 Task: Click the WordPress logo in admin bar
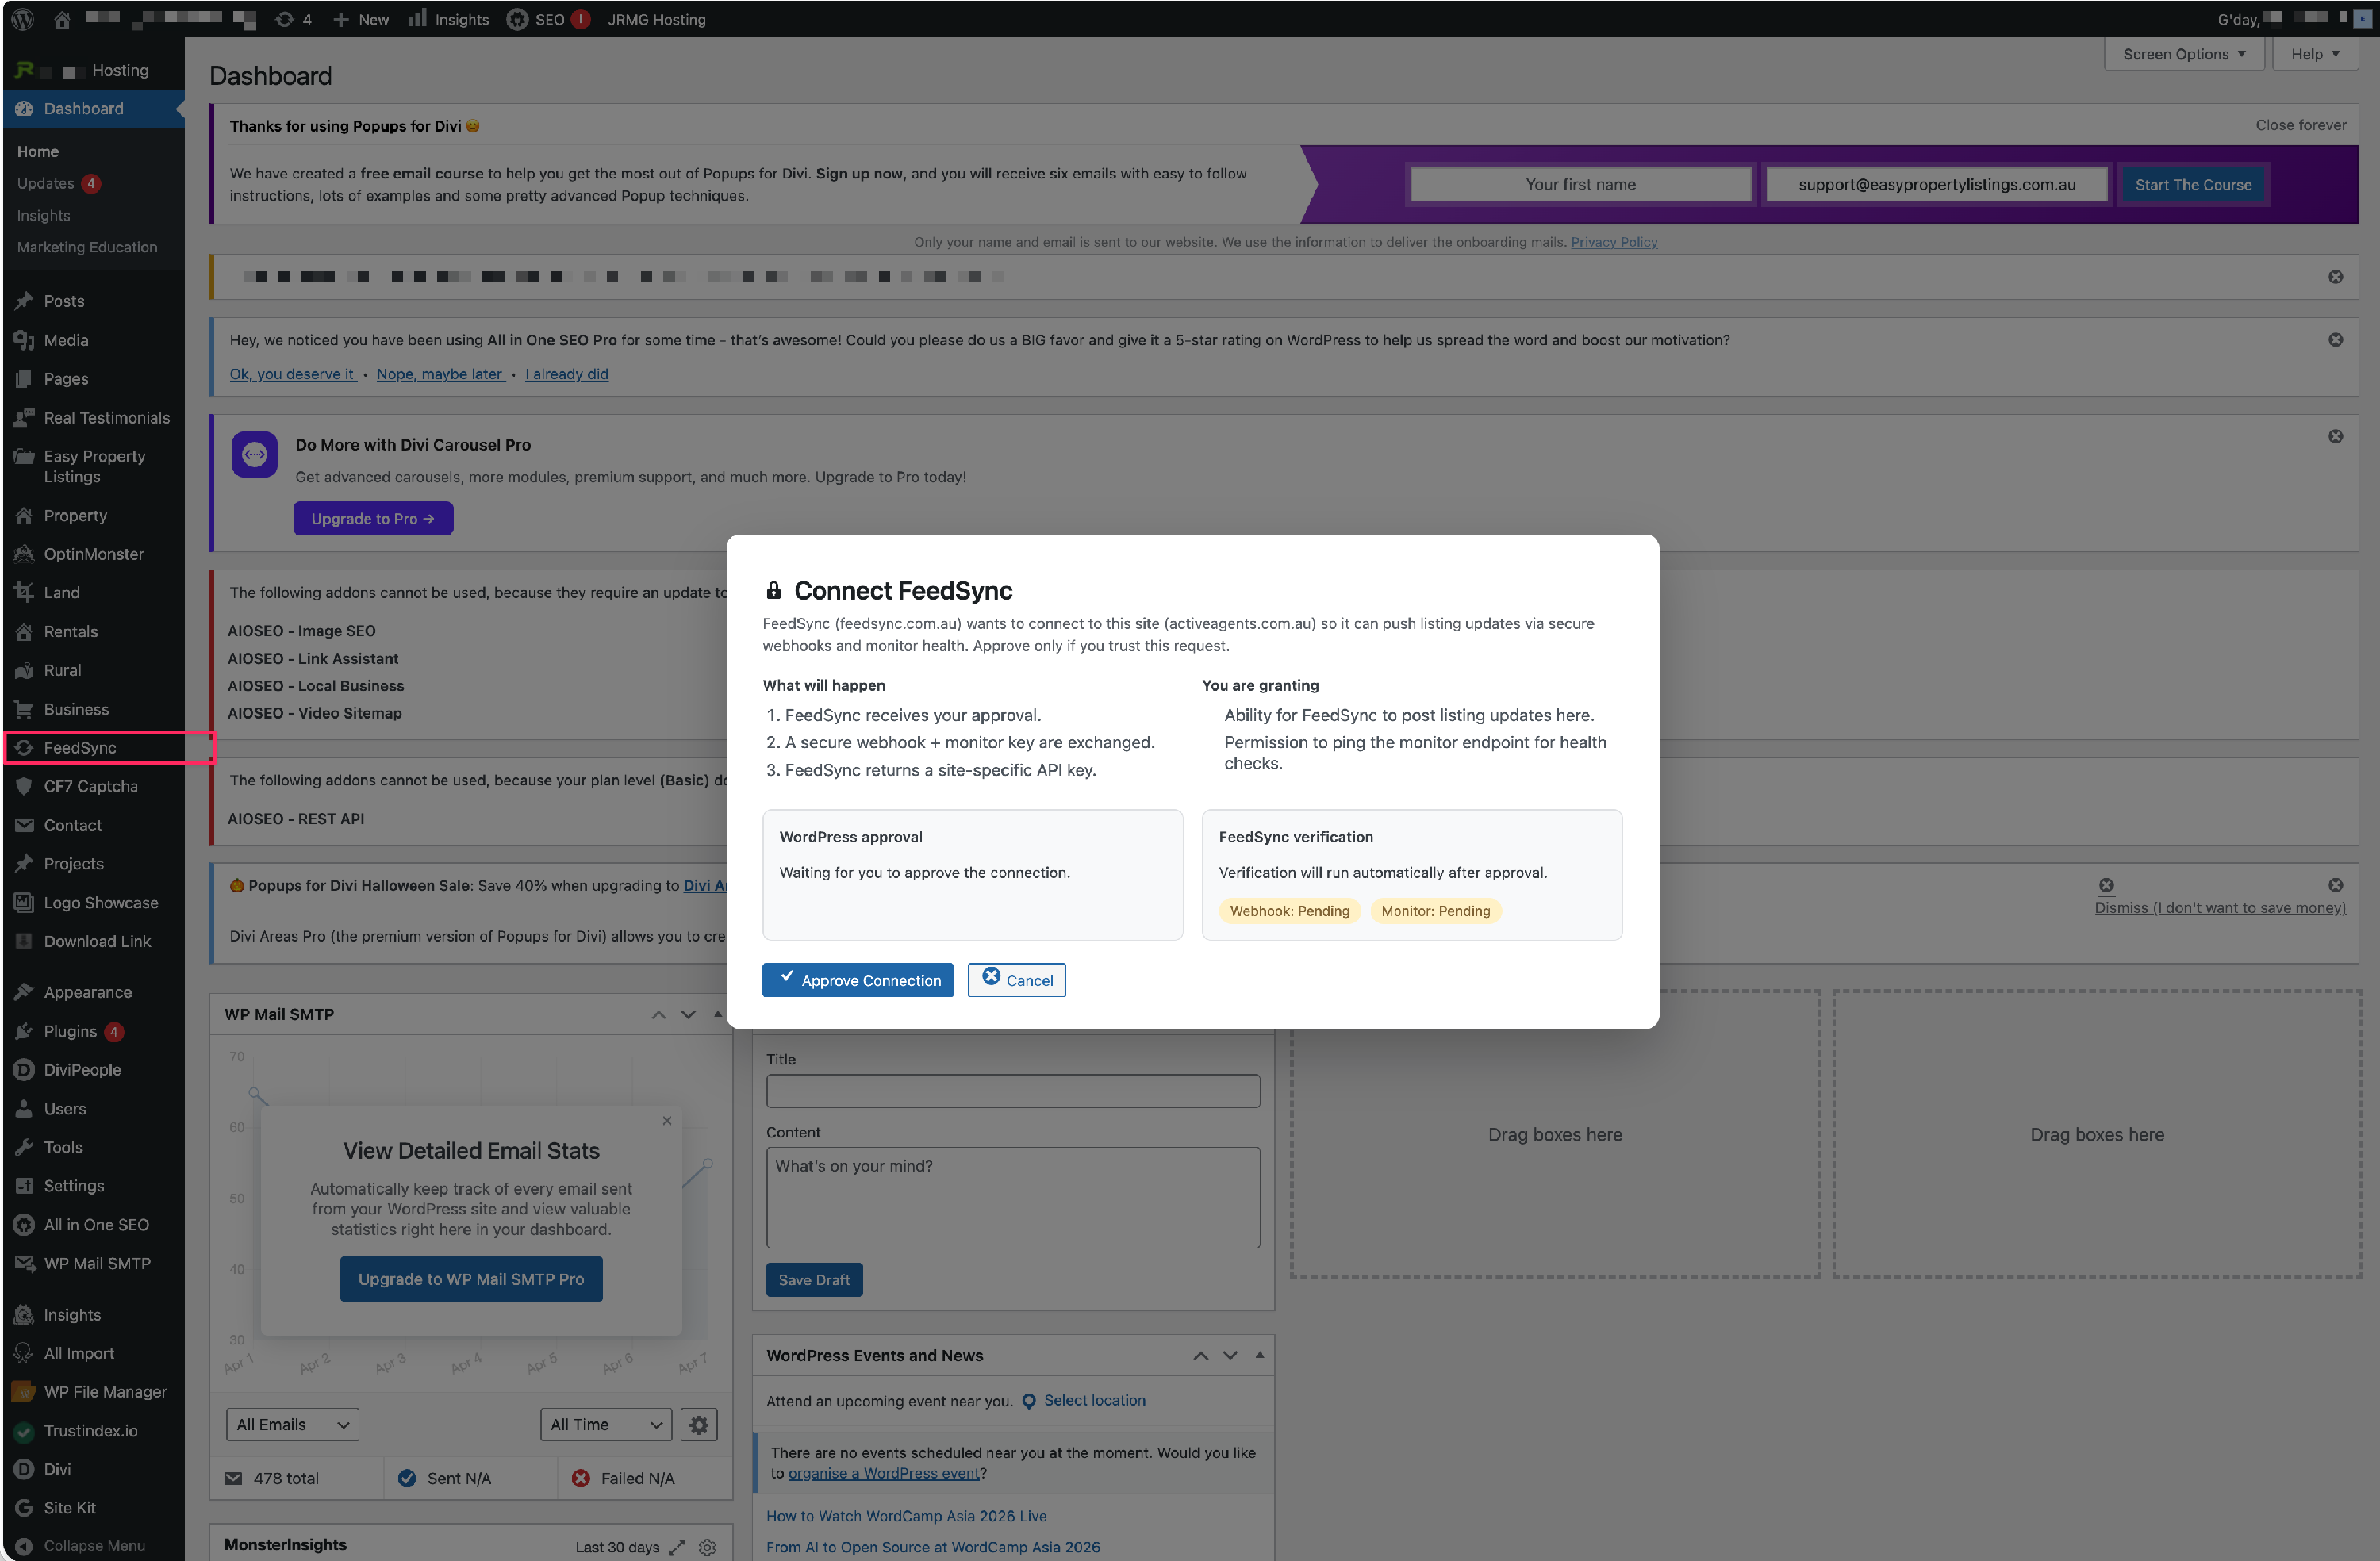[22, 19]
